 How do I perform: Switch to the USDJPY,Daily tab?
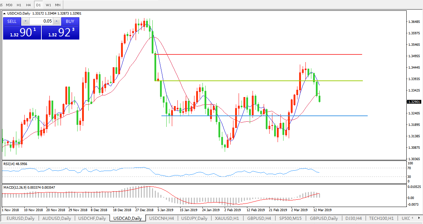pos(195,218)
